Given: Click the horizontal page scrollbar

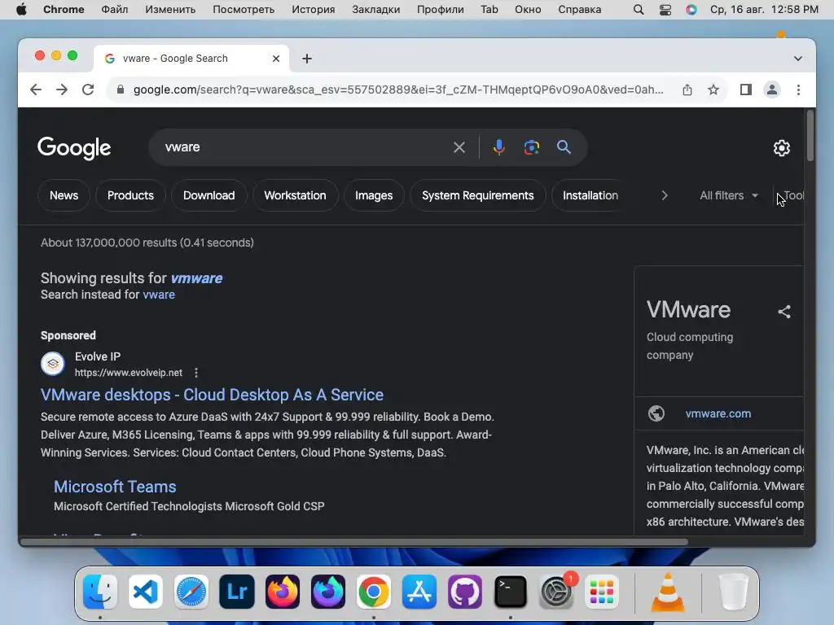Looking at the screenshot, I should pyautogui.click(x=354, y=541).
